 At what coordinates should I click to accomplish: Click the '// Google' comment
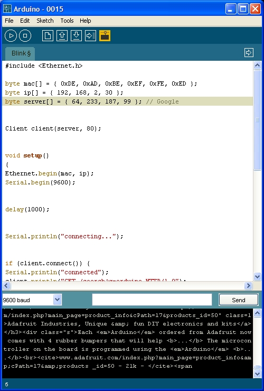click(162, 101)
